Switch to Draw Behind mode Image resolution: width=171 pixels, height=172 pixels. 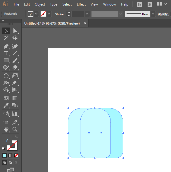[x=11, y=162]
